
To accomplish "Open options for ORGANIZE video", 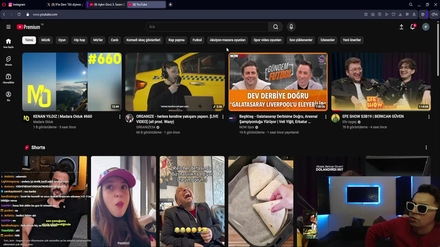I will 223,117.
